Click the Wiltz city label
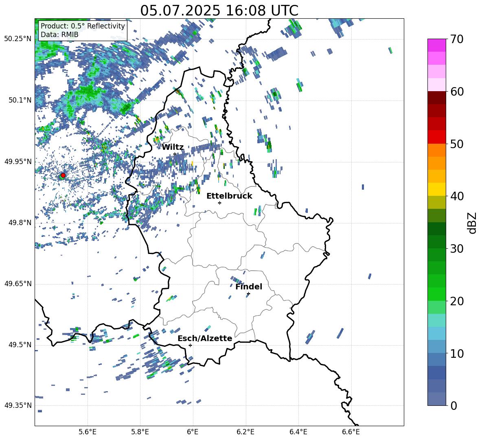 pos(173,147)
